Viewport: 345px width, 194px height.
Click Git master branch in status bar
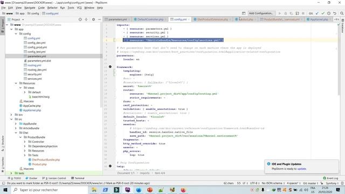click(x=310, y=183)
